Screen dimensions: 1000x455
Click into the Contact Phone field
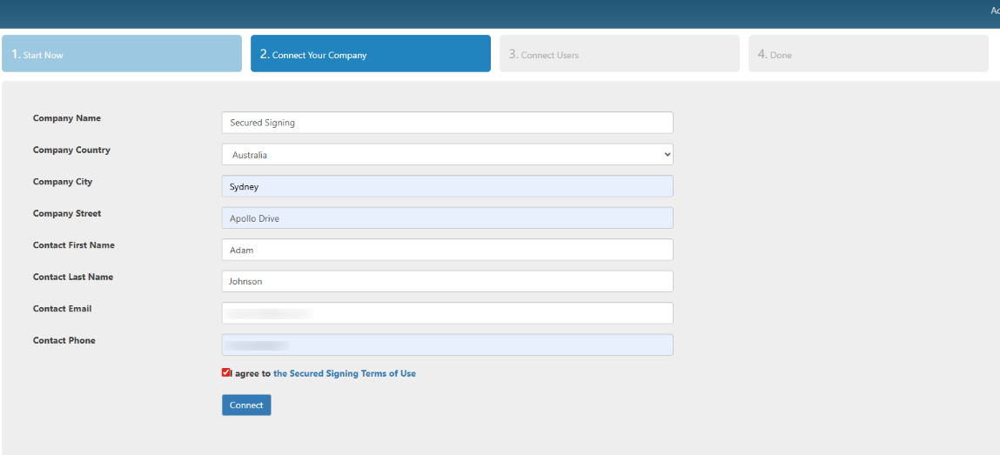(x=447, y=345)
